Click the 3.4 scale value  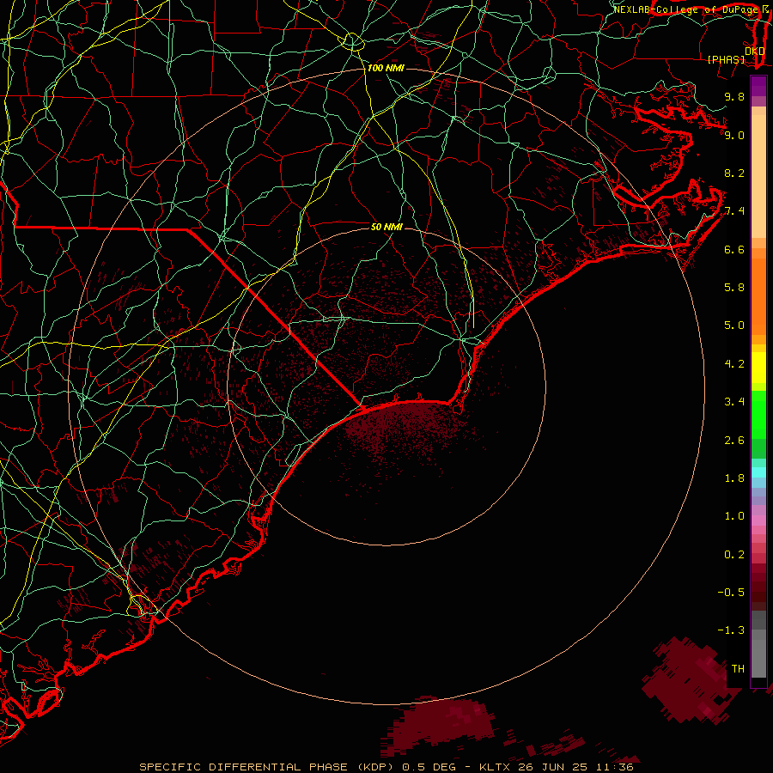[x=734, y=401]
